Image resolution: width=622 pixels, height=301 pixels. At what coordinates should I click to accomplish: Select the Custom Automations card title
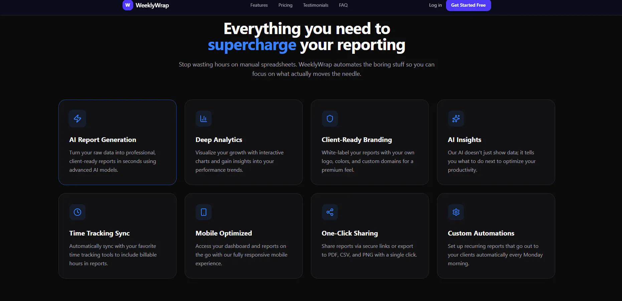point(481,233)
